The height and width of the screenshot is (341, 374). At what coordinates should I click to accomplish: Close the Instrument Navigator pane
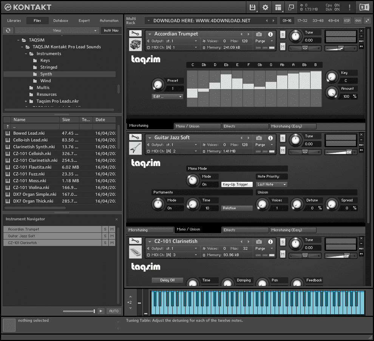(116, 219)
